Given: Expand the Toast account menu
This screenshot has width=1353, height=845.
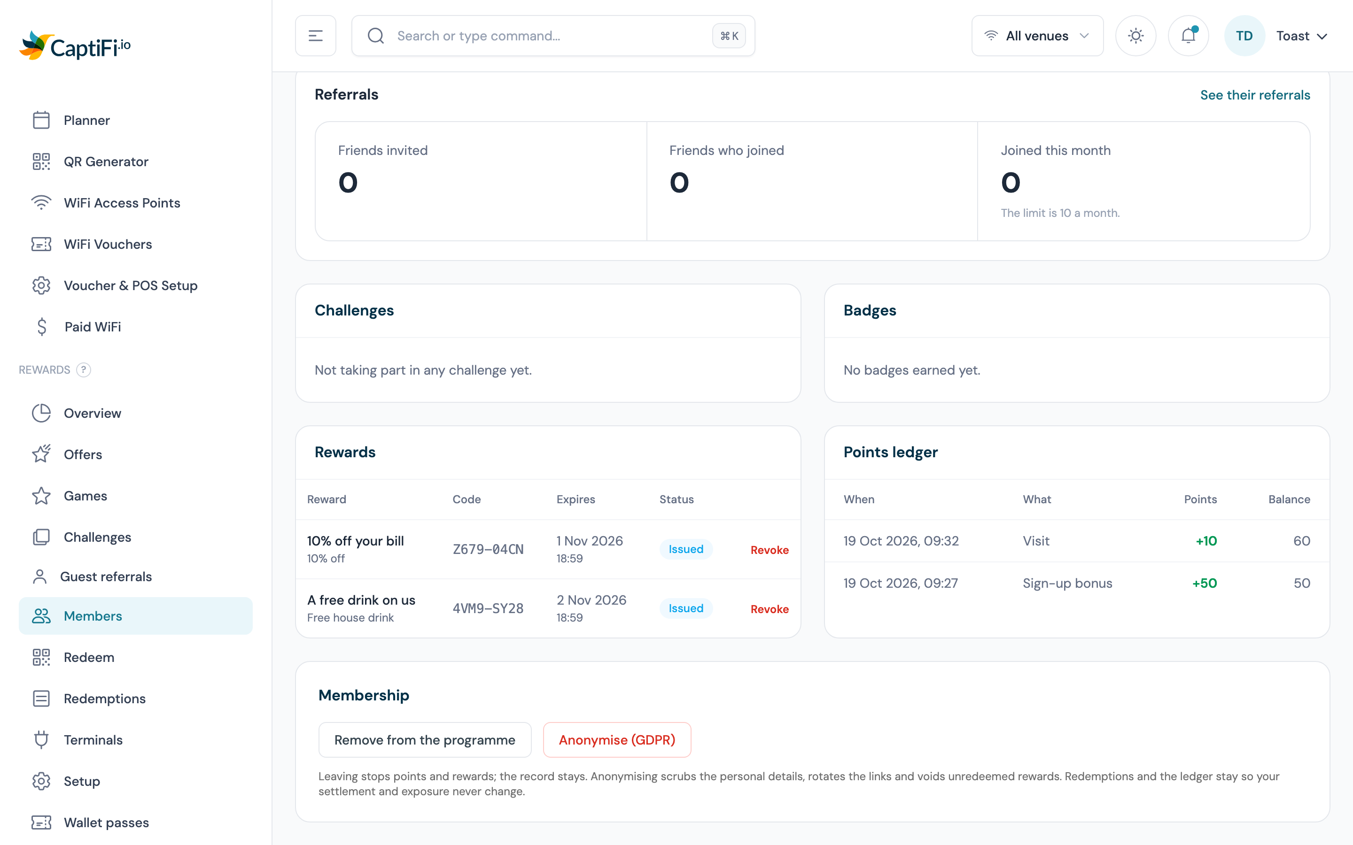Looking at the screenshot, I should coord(1302,36).
